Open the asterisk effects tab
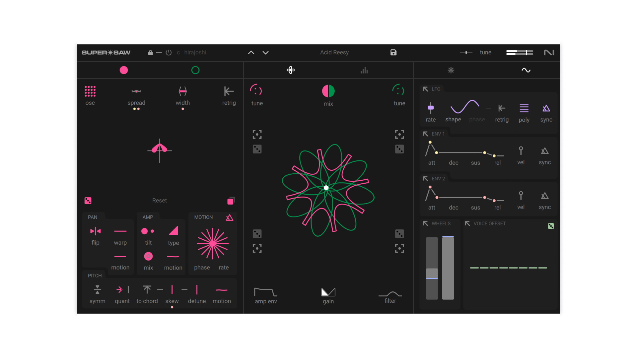This screenshot has height=358, width=637. click(451, 70)
